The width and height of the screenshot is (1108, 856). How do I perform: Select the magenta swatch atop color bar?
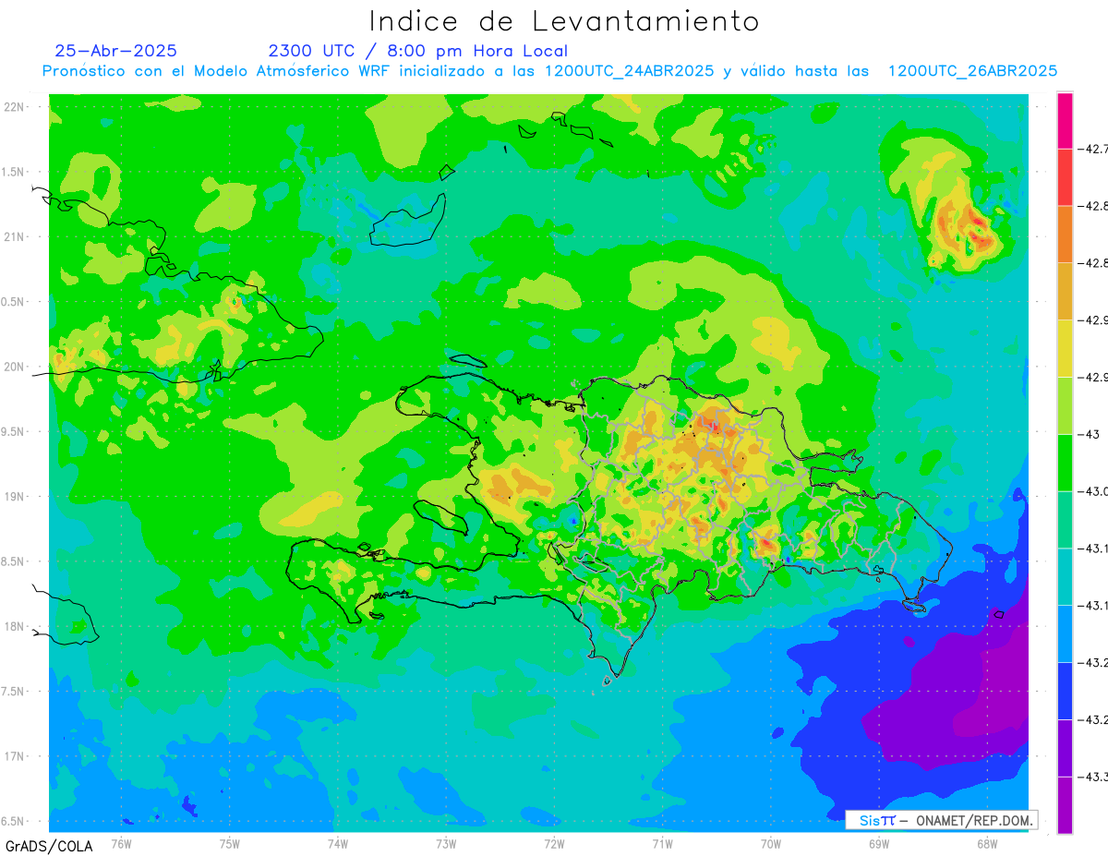point(1065,120)
